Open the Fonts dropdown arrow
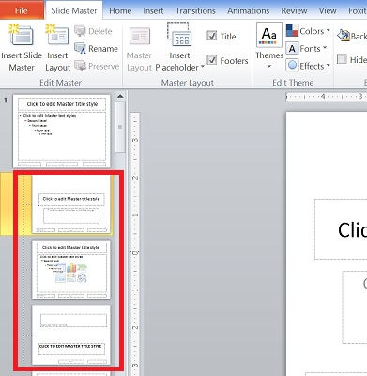 click(x=325, y=48)
